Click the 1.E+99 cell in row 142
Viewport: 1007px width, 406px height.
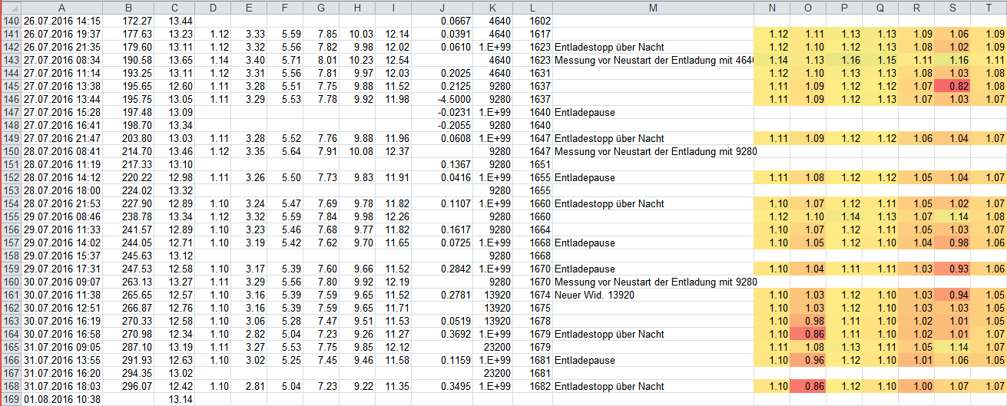(x=494, y=47)
